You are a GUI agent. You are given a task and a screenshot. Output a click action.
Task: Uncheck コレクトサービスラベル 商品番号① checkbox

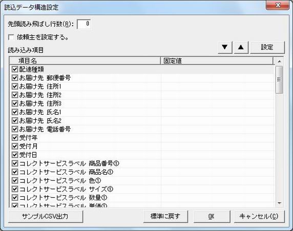point(14,163)
